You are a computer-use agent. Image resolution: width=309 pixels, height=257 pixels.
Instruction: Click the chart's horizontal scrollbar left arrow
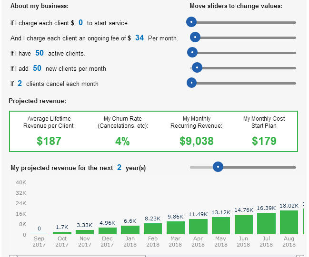click(x=13, y=256)
